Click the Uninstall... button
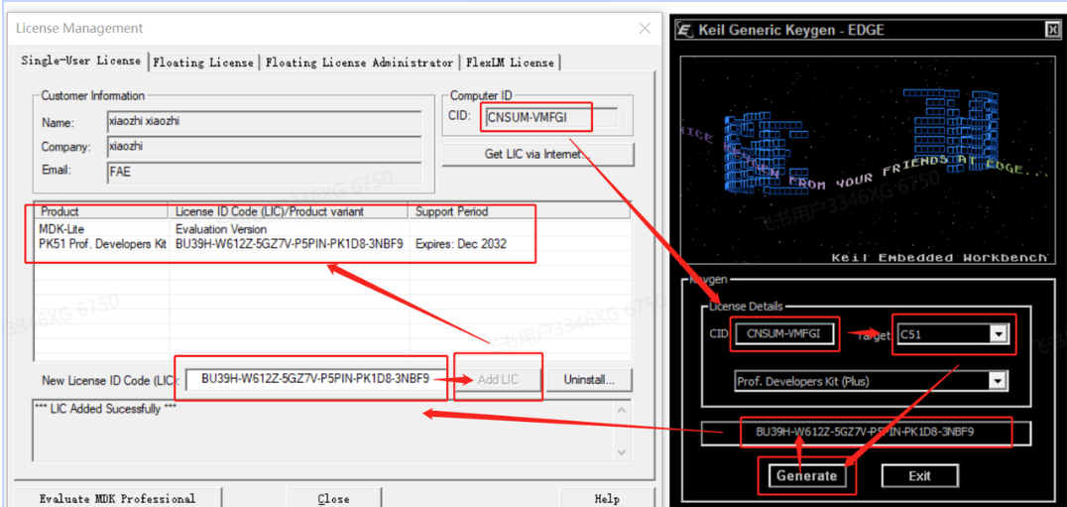1067x507 pixels. click(x=589, y=379)
